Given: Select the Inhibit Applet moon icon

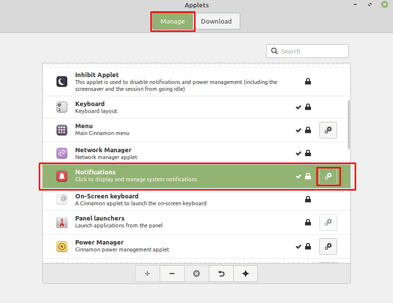Looking at the screenshot, I should [62, 82].
